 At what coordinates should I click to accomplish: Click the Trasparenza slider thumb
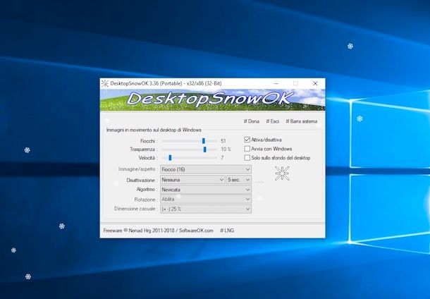(x=205, y=149)
